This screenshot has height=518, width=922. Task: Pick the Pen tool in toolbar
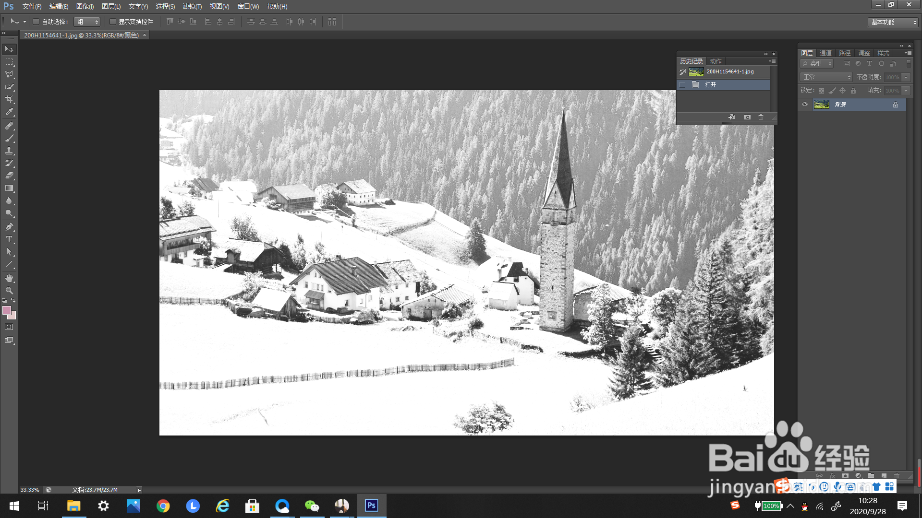[9, 227]
